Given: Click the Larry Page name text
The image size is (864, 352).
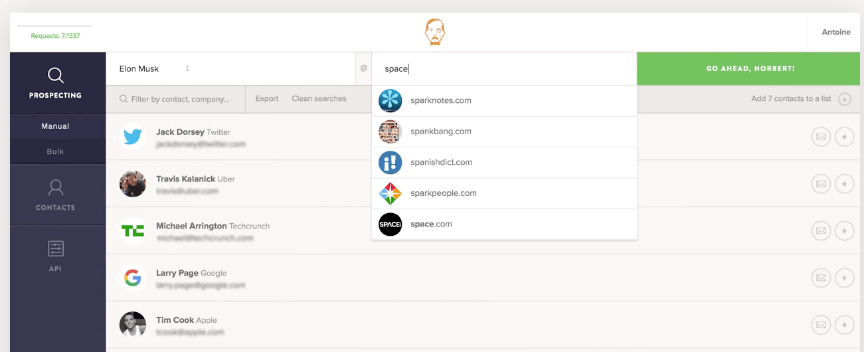Looking at the screenshot, I should tap(177, 273).
